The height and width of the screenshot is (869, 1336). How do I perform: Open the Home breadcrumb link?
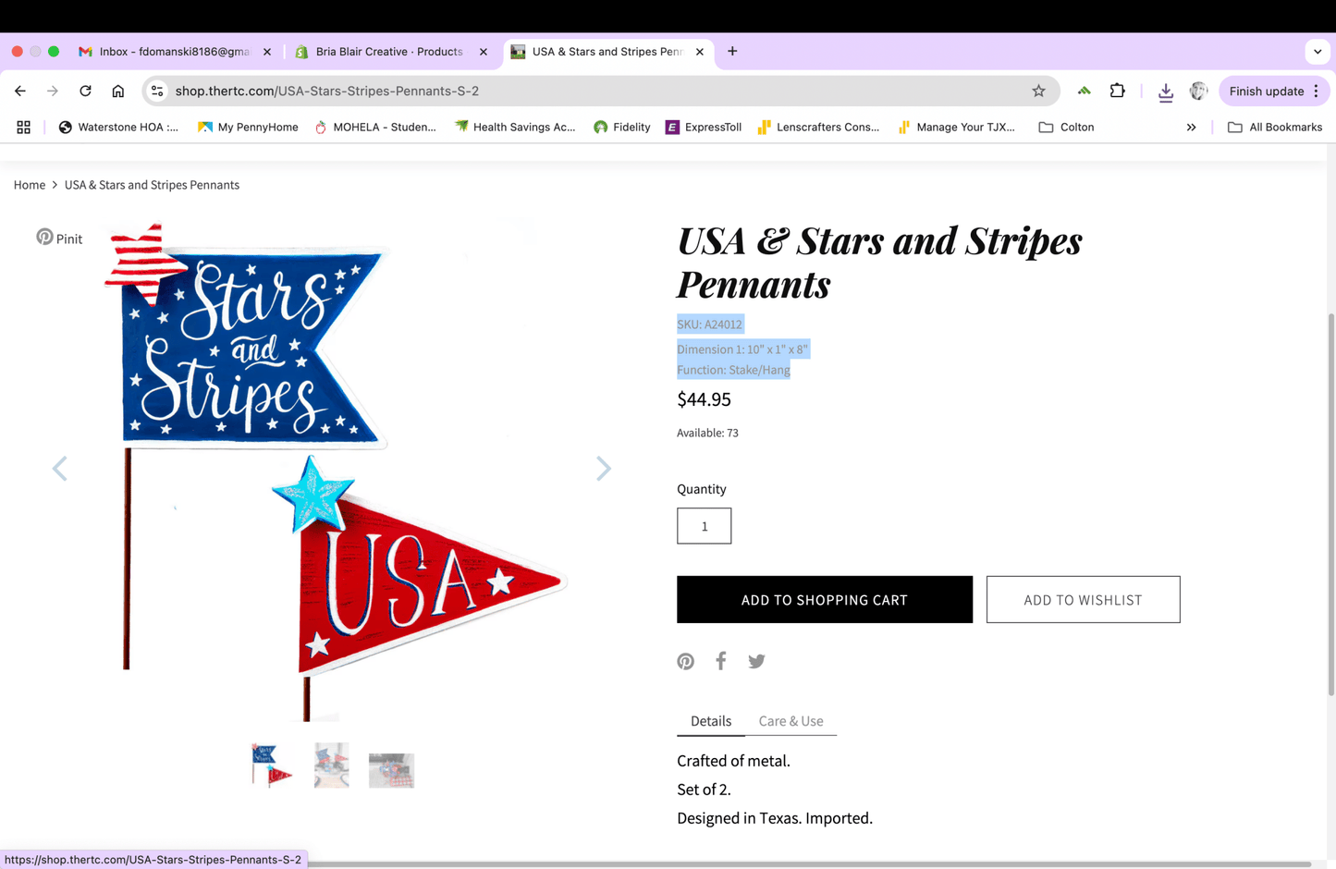[x=29, y=185]
